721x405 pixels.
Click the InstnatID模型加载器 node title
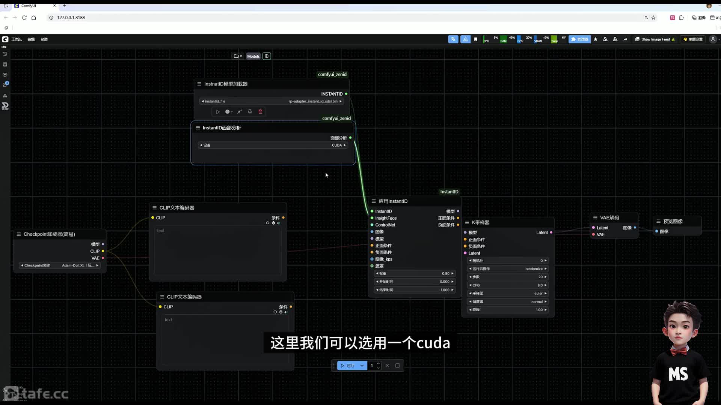pyautogui.click(x=226, y=84)
